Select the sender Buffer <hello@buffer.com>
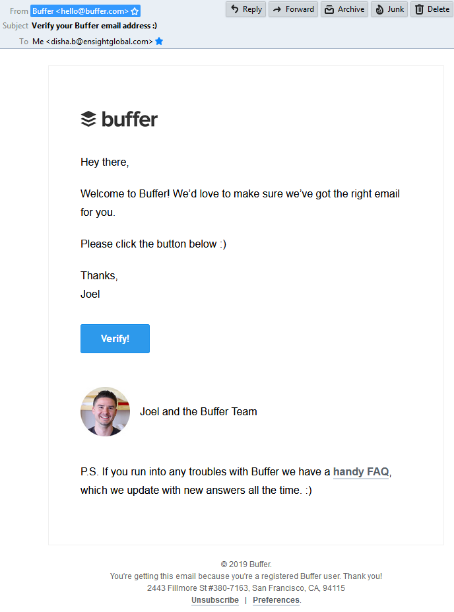 [x=79, y=11]
